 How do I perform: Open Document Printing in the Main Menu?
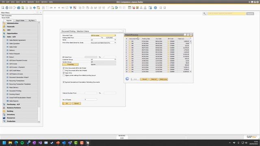pos(15,91)
